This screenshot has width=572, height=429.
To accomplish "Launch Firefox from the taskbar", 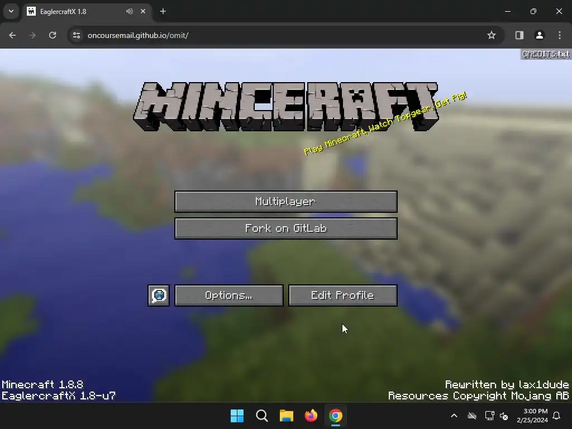I will (x=311, y=416).
